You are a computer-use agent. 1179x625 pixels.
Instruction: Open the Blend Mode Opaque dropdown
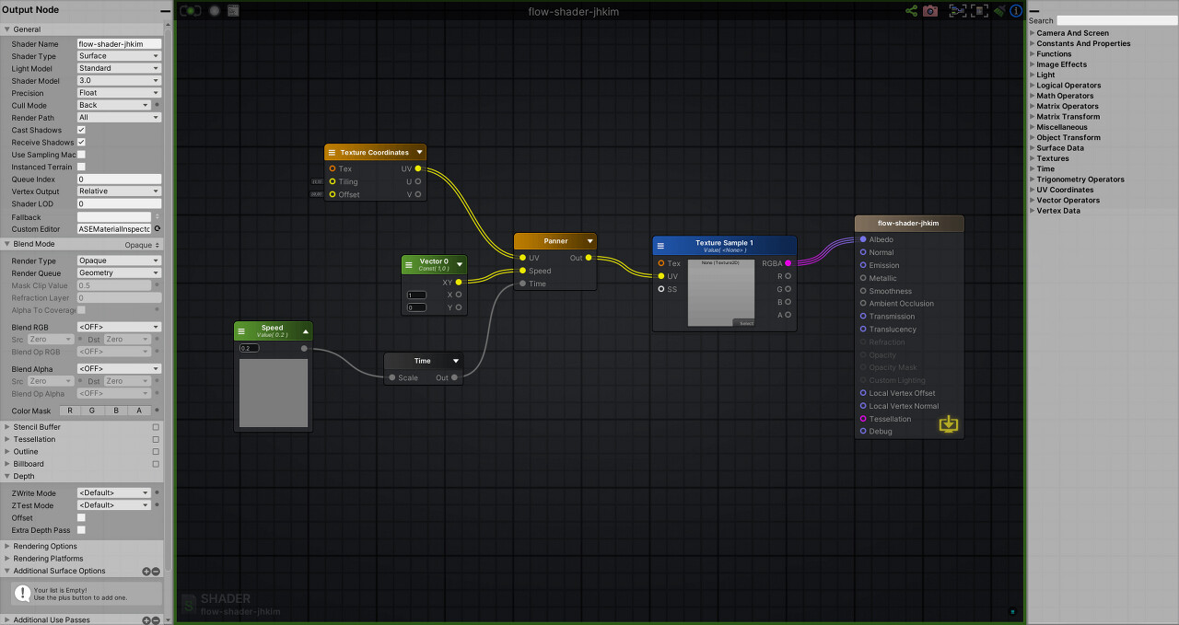(138, 244)
